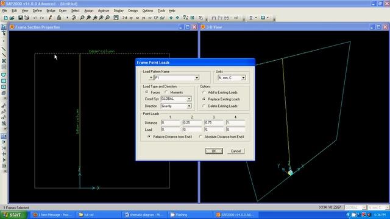Click the Load field in column 3
The image size is (390, 219).
pyautogui.click(x=214, y=130)
